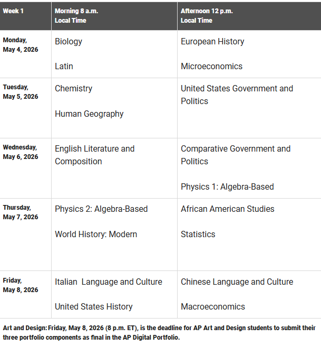Select Italian Language and Culture
The width and height of the screenshot is (321, 346).
click(109, 282)
